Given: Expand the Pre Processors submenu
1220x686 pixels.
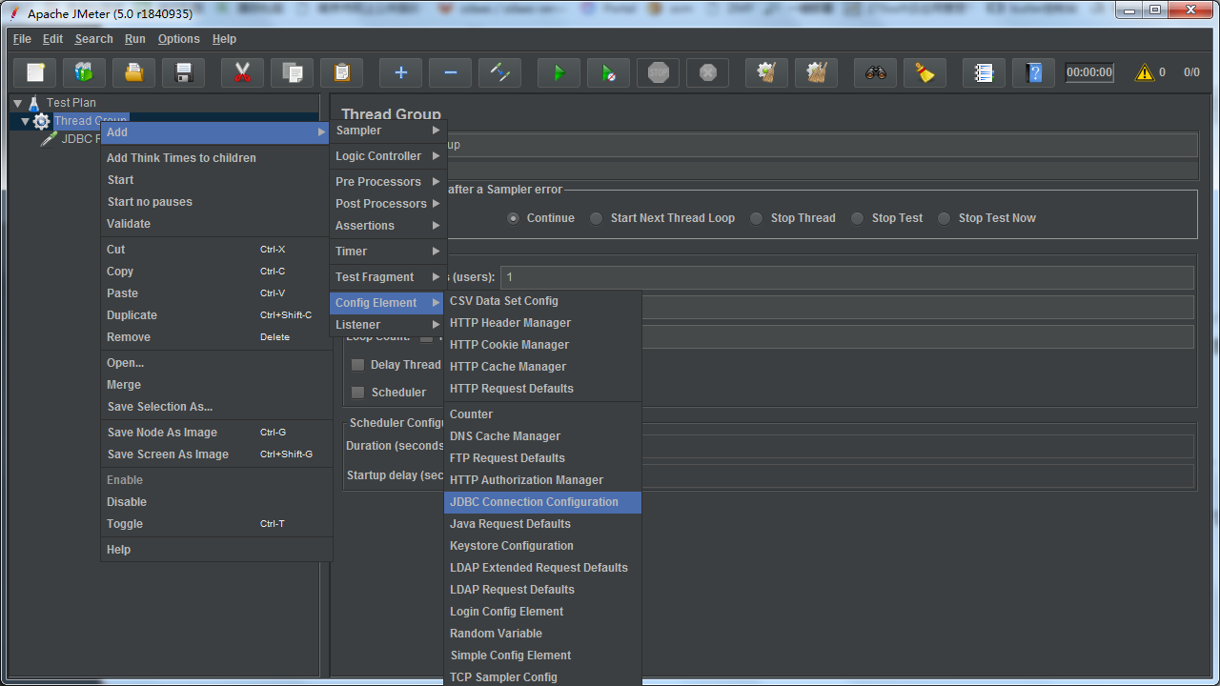Looking at the screenshot, I should click(x=388, y=182).
